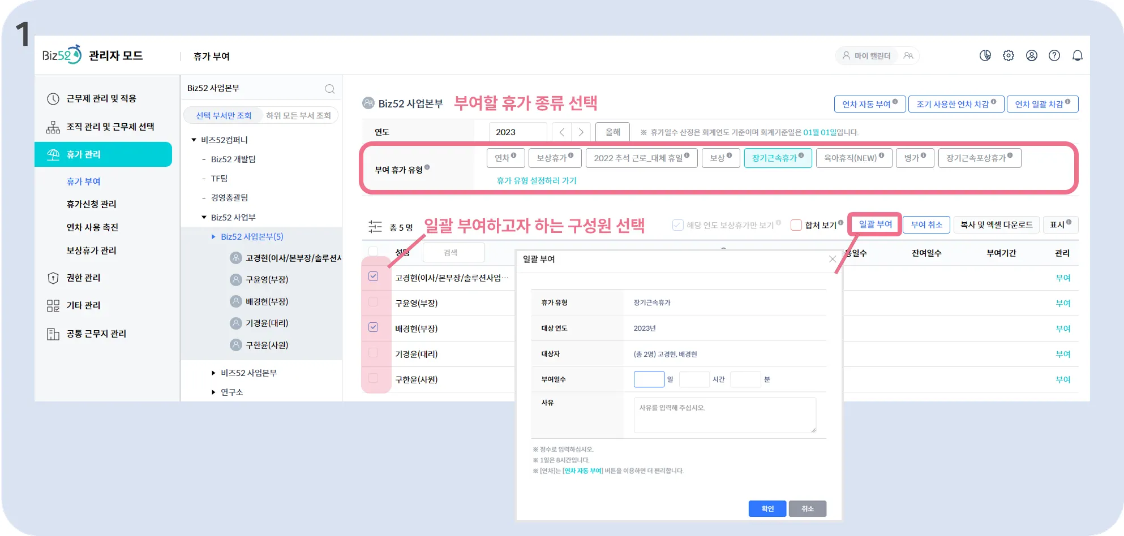Expand the Biz52 사업본부(5) tree node

click(213, 237)
